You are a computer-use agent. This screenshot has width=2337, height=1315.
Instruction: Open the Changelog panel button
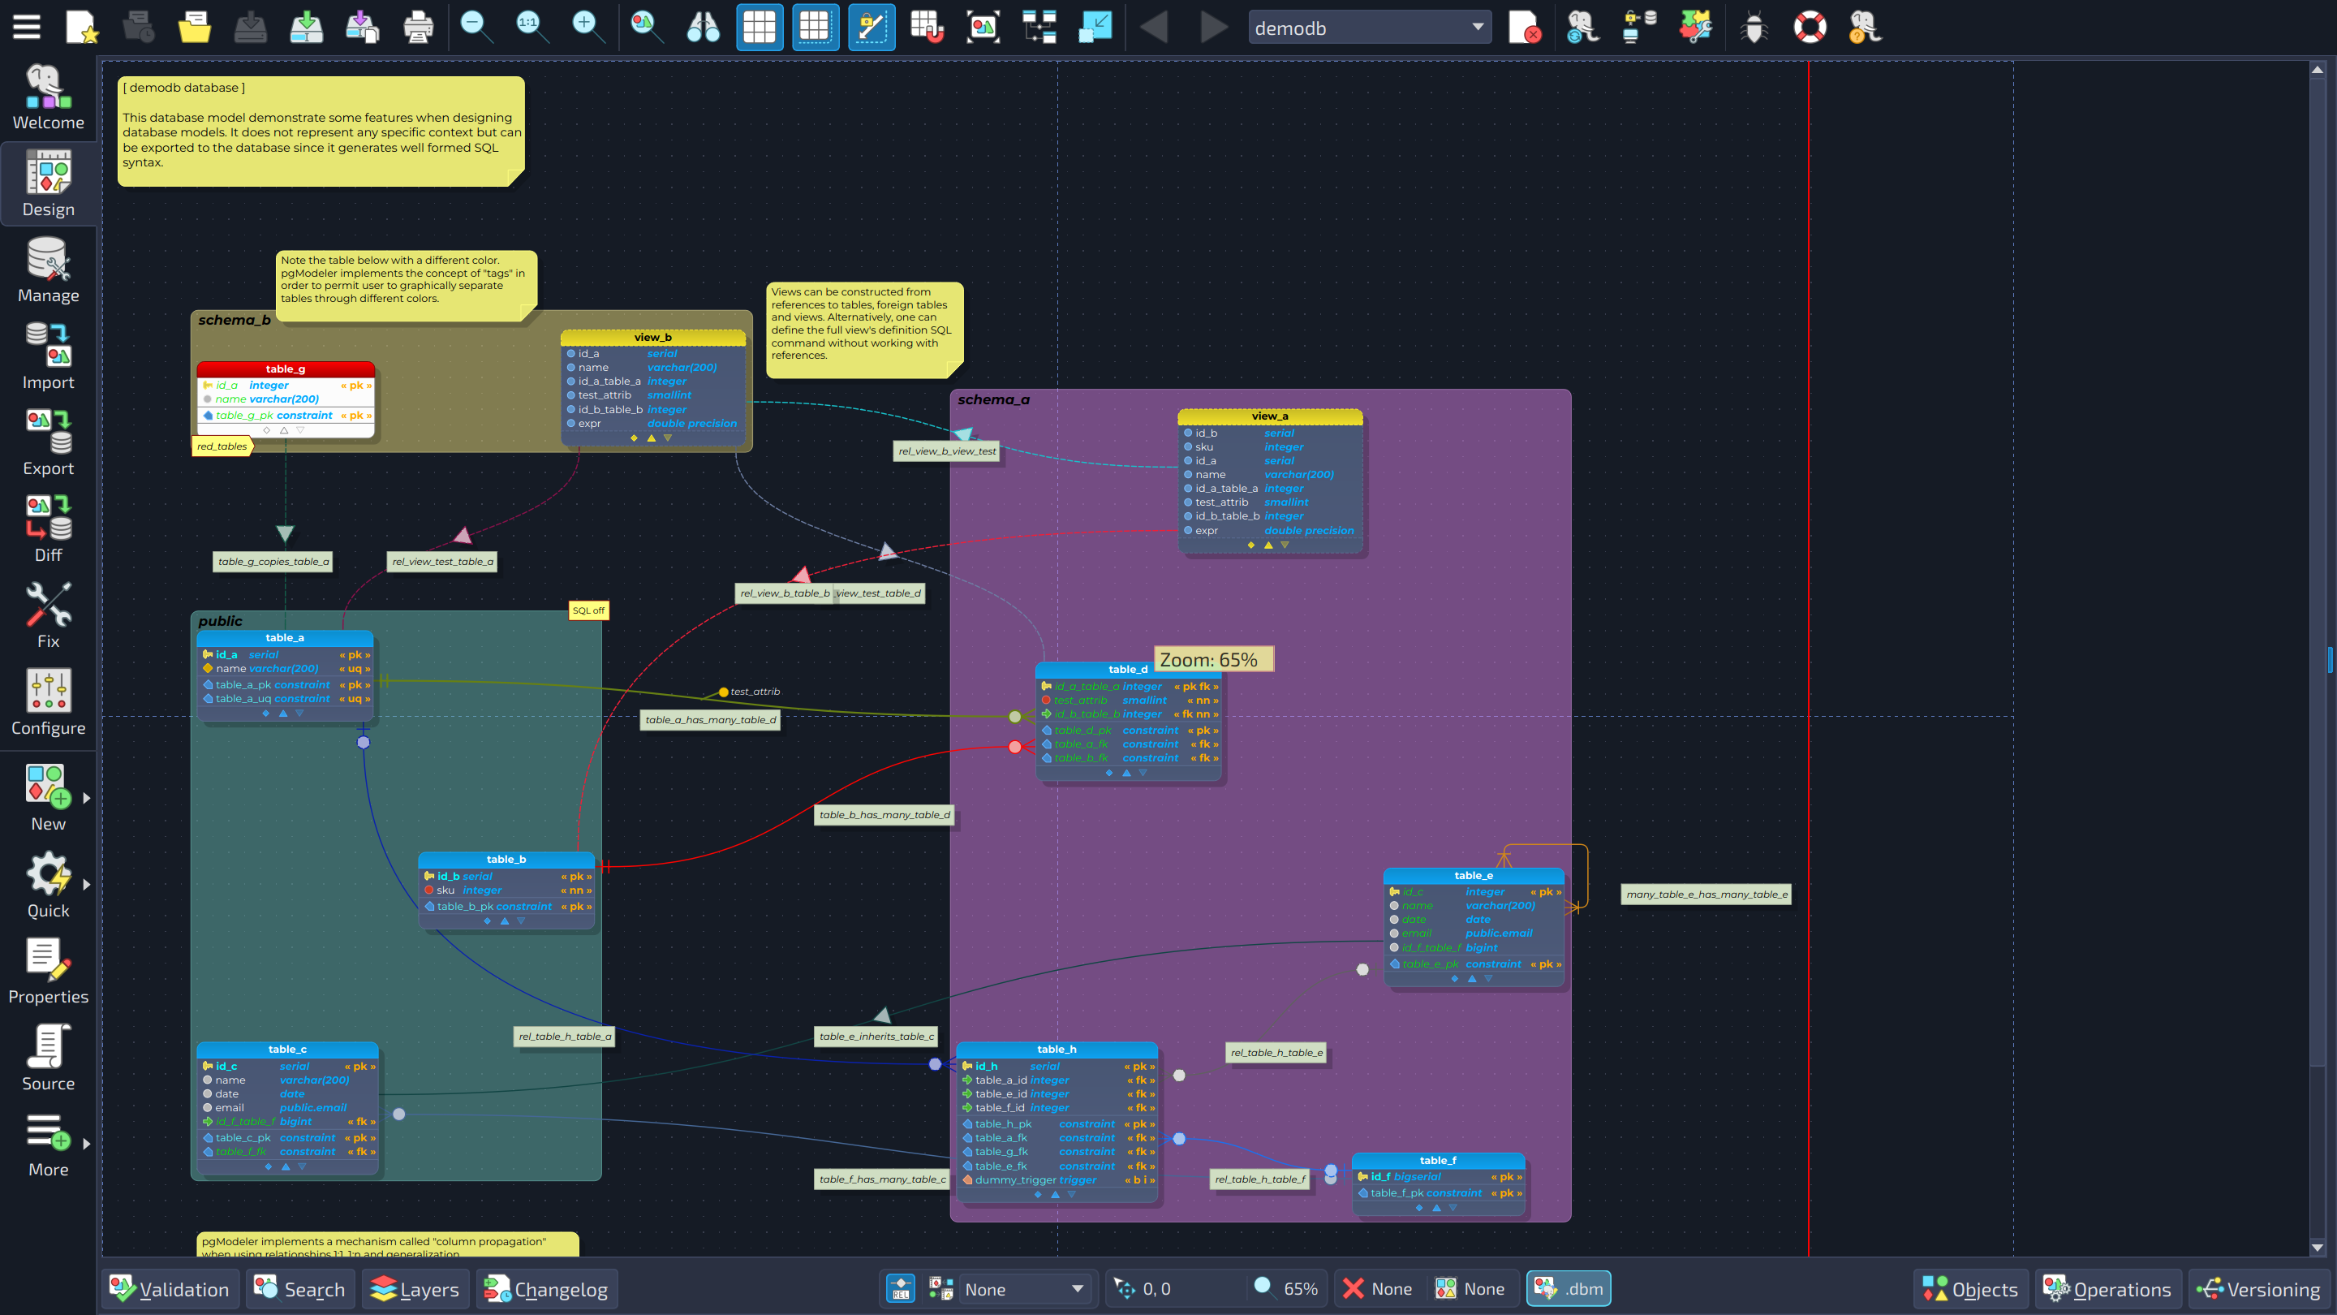pyautogui.click(x=546, y=1289)
